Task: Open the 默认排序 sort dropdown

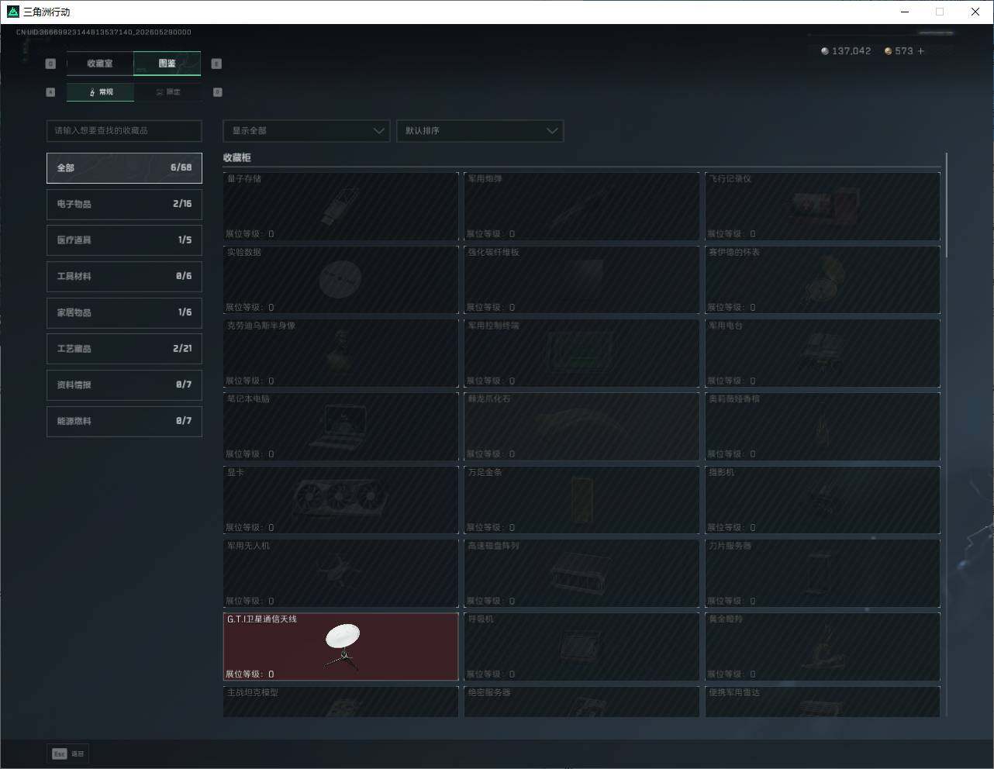Action: (479, 130)
